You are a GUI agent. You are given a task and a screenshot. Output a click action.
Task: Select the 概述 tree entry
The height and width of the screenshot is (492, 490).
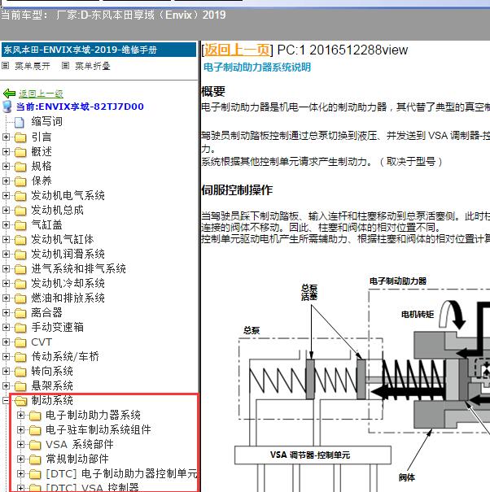point(42,152)
